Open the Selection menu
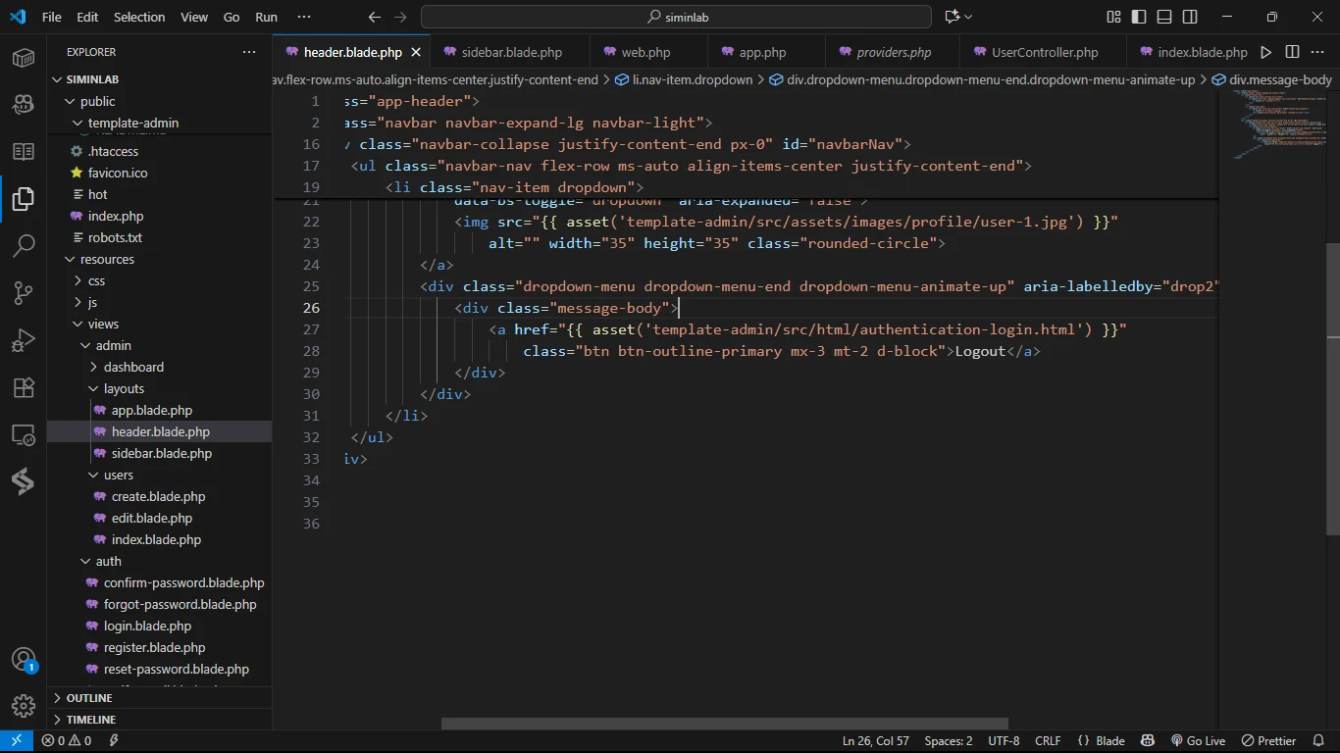The image size is (1340, 753). [139, 17]
